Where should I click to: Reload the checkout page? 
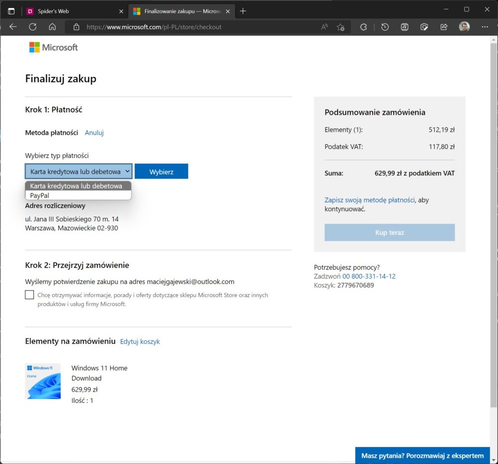pos(33,27)
